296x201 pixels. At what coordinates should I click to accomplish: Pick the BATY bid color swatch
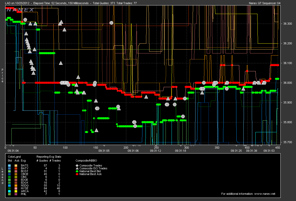click(9, 169)
